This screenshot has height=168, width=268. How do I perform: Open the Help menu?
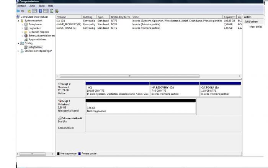pyautogui.click(x=51, y=6)
